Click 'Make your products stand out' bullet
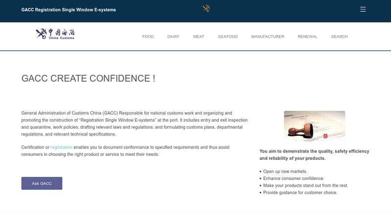The image size is (391, 220). coord(305,185)
